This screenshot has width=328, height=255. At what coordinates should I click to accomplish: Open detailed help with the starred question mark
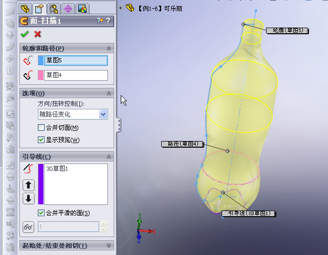point(100,20)
